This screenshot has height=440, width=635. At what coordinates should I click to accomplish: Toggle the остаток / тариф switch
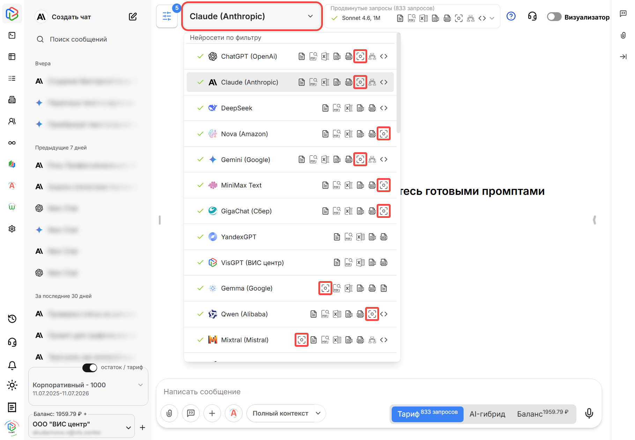(90, 368)
